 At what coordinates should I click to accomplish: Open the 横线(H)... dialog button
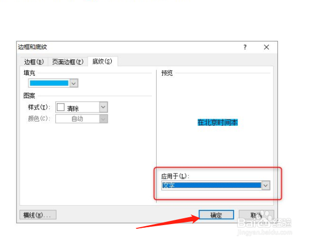(38, 215)
